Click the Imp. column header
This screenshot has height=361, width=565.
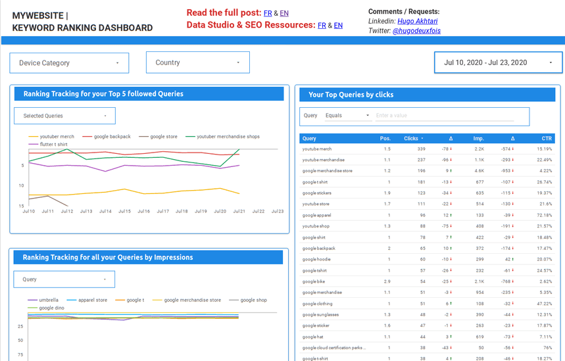click(478, 139)
